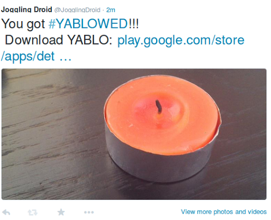Image resolution: width=271 pixels, height=220 pixels.
Task: Visit the @JogglingDroid handle
Action: click(x=77, y=10)
